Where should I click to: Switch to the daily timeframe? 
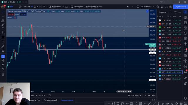(35, 7)
